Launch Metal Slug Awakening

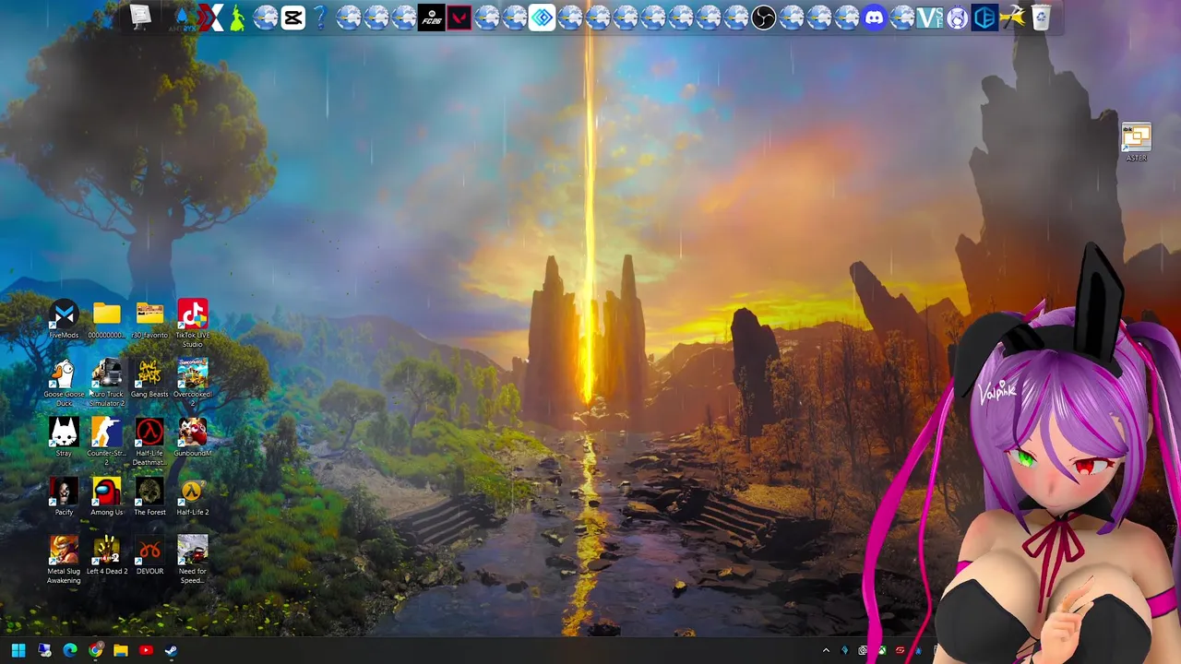(64, 559)
